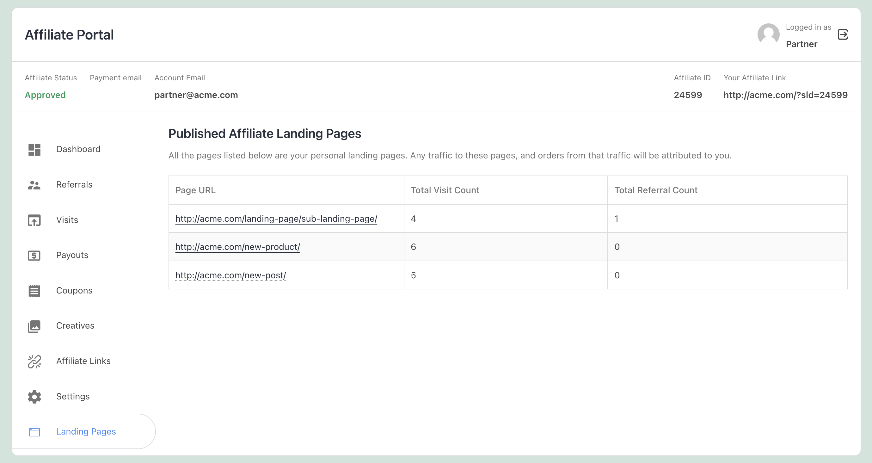This screenshot has width=872, height=463.
Task: Open the sub-landing-page URL
Action: pyautogui.click(x=276, y=219)
